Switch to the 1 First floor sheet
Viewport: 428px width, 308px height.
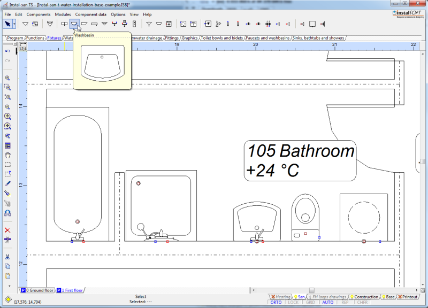click(x=72, y=289)
